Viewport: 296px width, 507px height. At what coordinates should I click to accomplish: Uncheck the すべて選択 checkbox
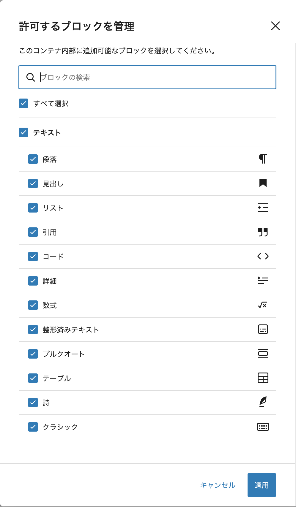pyautogui.click(x=23, y=103)
